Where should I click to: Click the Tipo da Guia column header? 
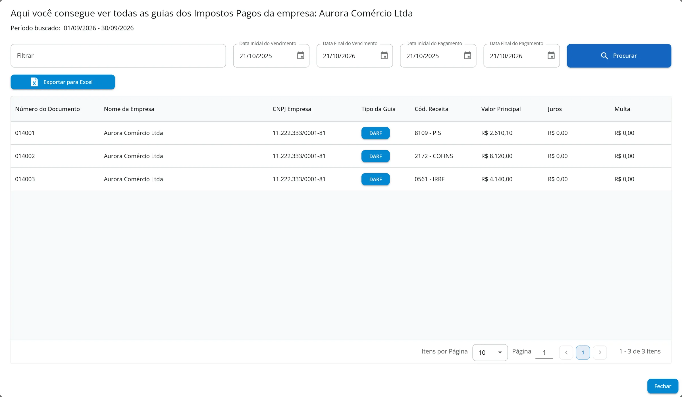point(379,109)
